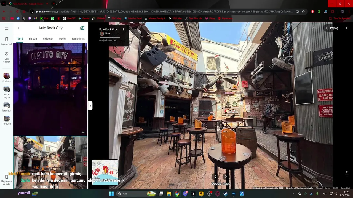
Task: Open the Windows Start menu
Action: (x=111, y=194)
